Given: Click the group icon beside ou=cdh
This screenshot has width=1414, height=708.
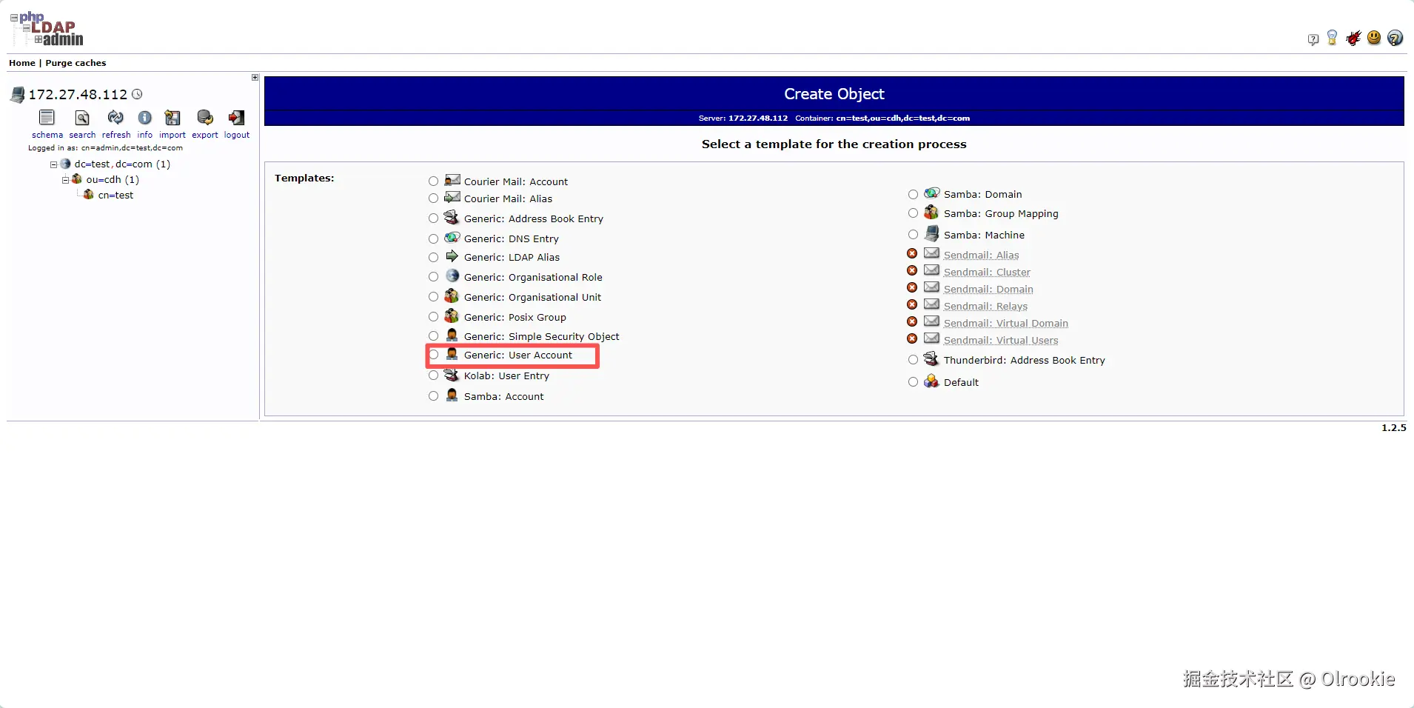Looking at the screenshot, I should (77, 179).
